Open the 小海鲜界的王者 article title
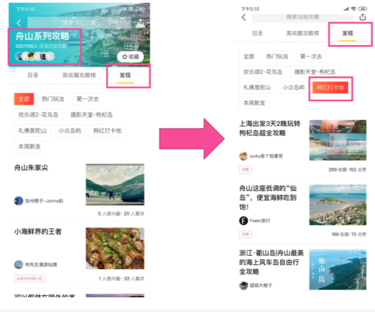The image size is (375, 312). click(x=38, y=232)
